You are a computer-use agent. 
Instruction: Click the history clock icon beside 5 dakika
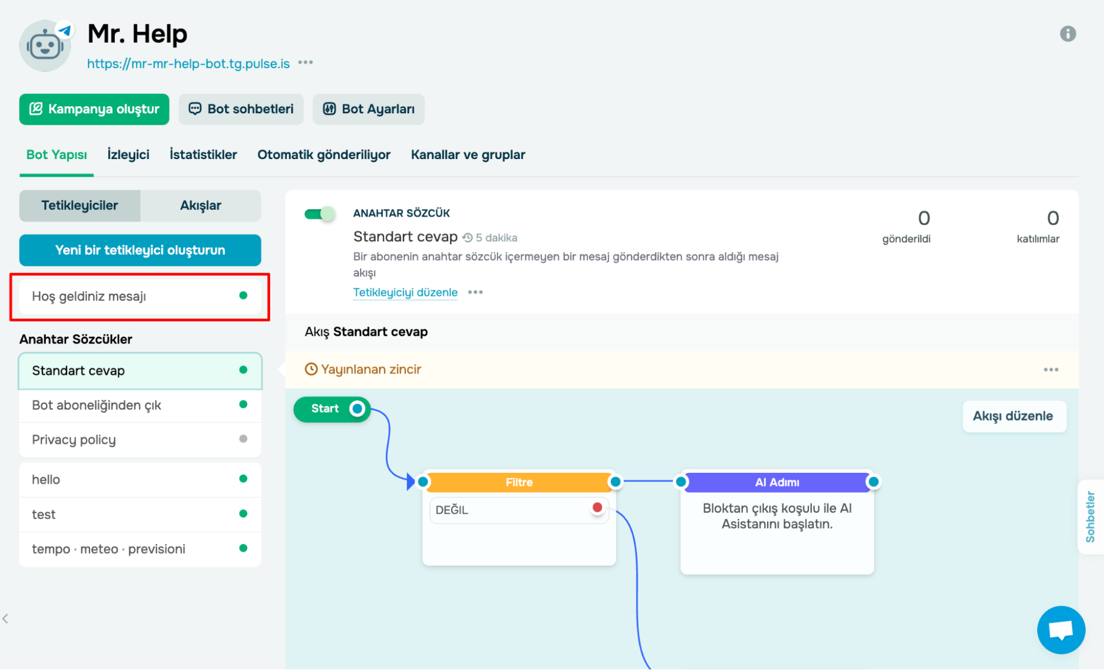[467, 238]
